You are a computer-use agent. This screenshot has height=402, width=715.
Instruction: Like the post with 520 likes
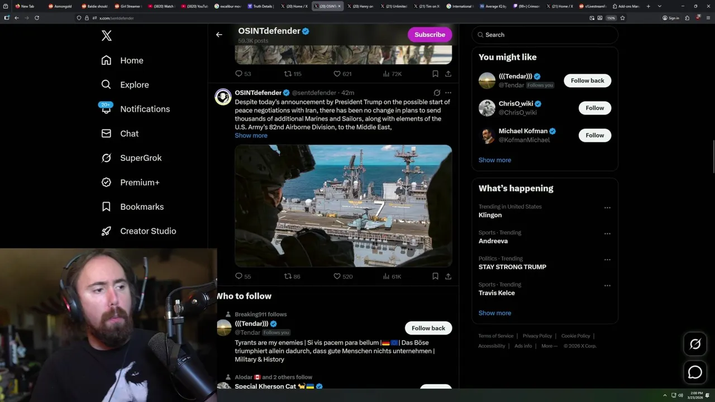click(x=342, y=276)
